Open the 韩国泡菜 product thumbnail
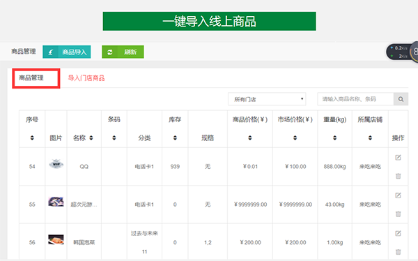Viewport: 418px width, 261px height. click(56, 239)
